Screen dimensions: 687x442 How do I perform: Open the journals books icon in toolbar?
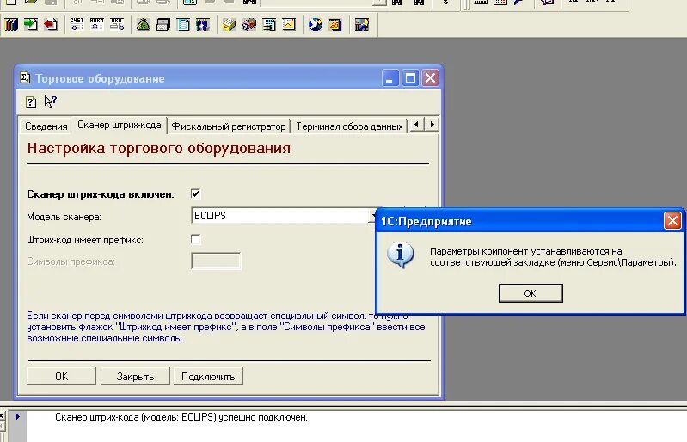pyautogui.click(x=11, y=25)
